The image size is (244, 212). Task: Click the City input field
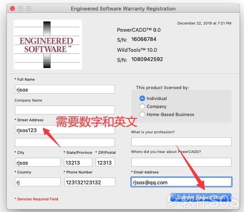tap(38, 162)
